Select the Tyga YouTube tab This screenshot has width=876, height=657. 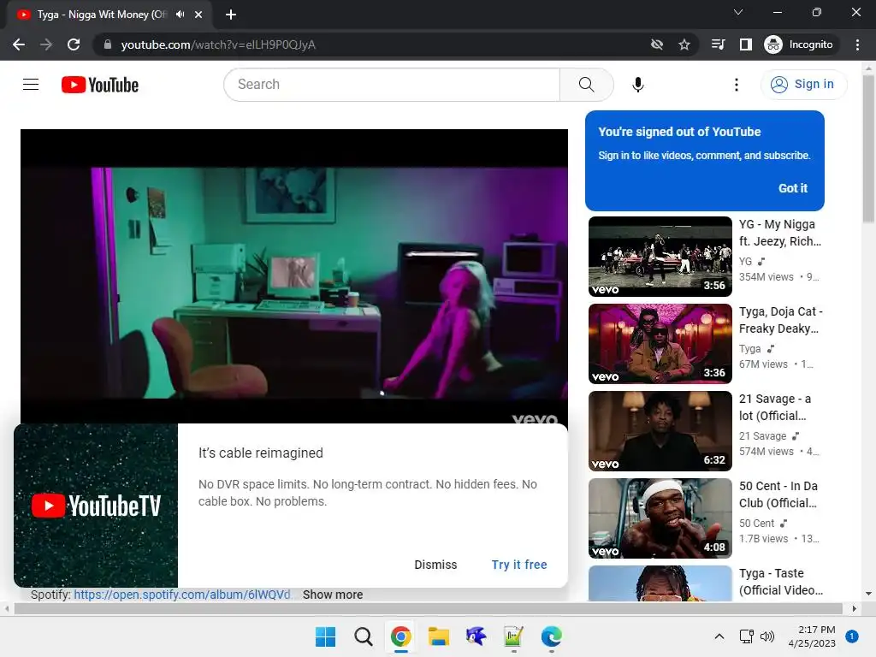pyautogui.click(x=102, y=15)
